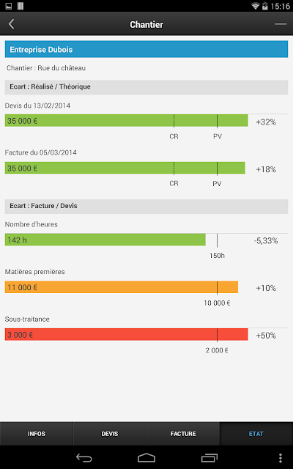
Task: Tap the red 3 000 € subcontracting bar
Action: (x=127, y=334)
